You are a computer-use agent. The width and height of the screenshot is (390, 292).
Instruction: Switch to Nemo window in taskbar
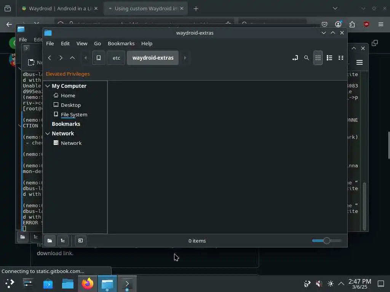click(x=107, y=284)
